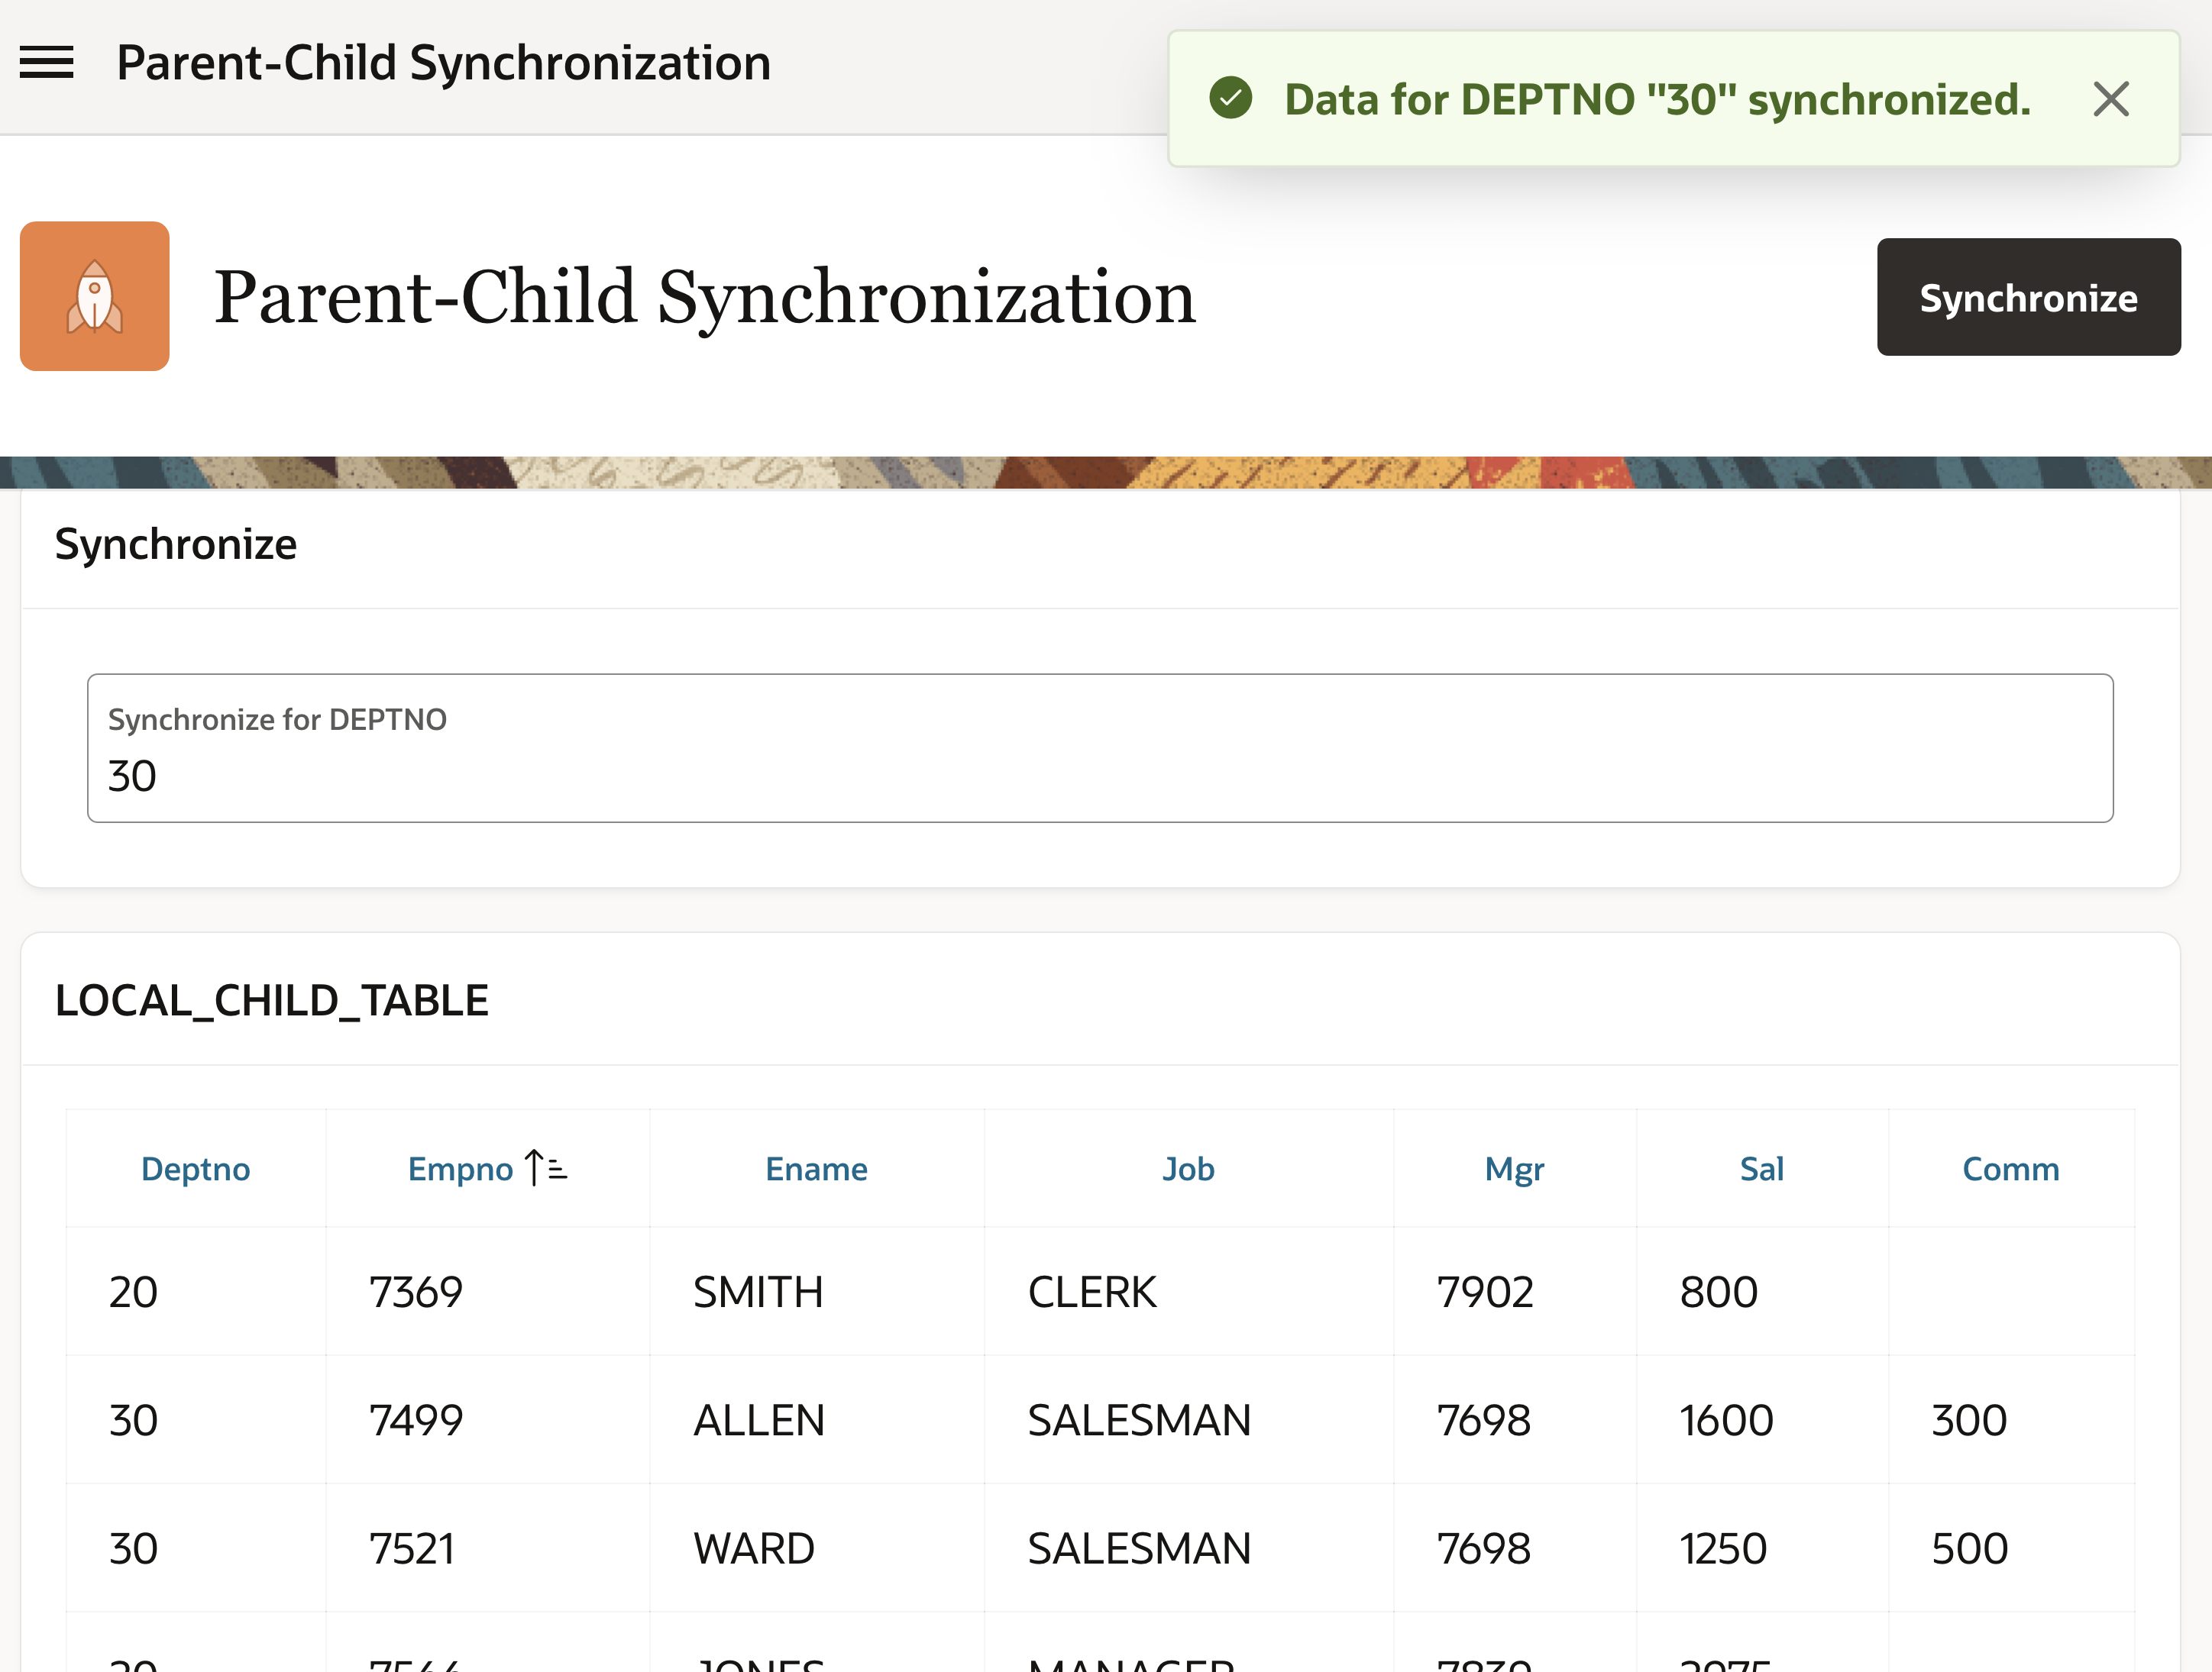Click the green success checkmark icon
Screen dimensions: 2212x1672
pyautogui.click(x=1230, y=99)
